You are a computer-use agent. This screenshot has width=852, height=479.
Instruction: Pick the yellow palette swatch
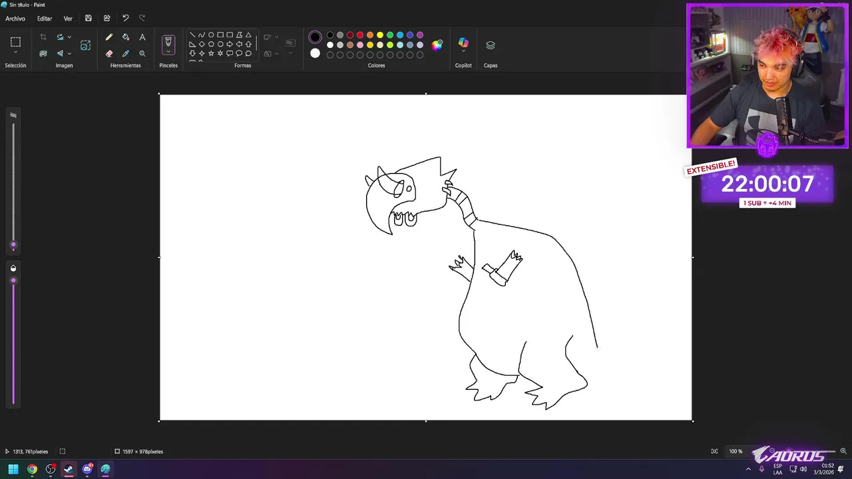(x=380, y=35)
